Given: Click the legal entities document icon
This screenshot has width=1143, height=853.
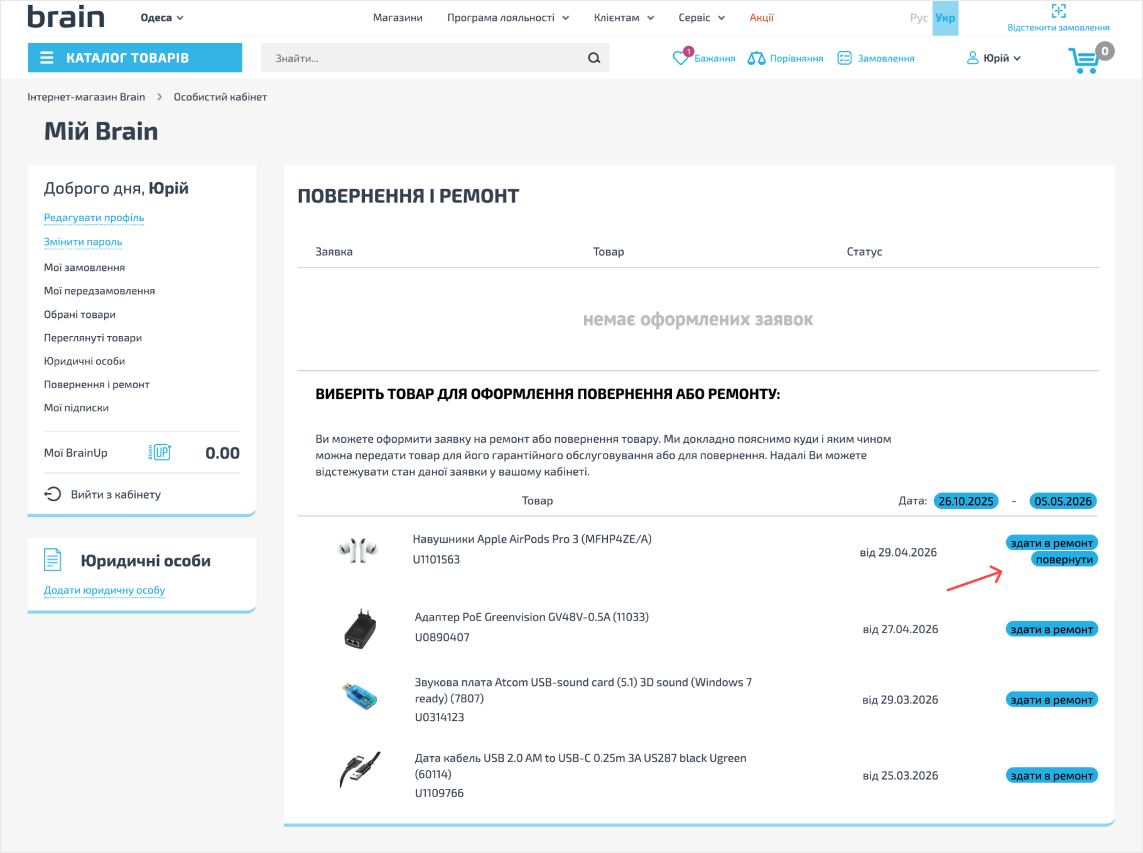Looking at the screenshot, I should (x=53, y=560).
